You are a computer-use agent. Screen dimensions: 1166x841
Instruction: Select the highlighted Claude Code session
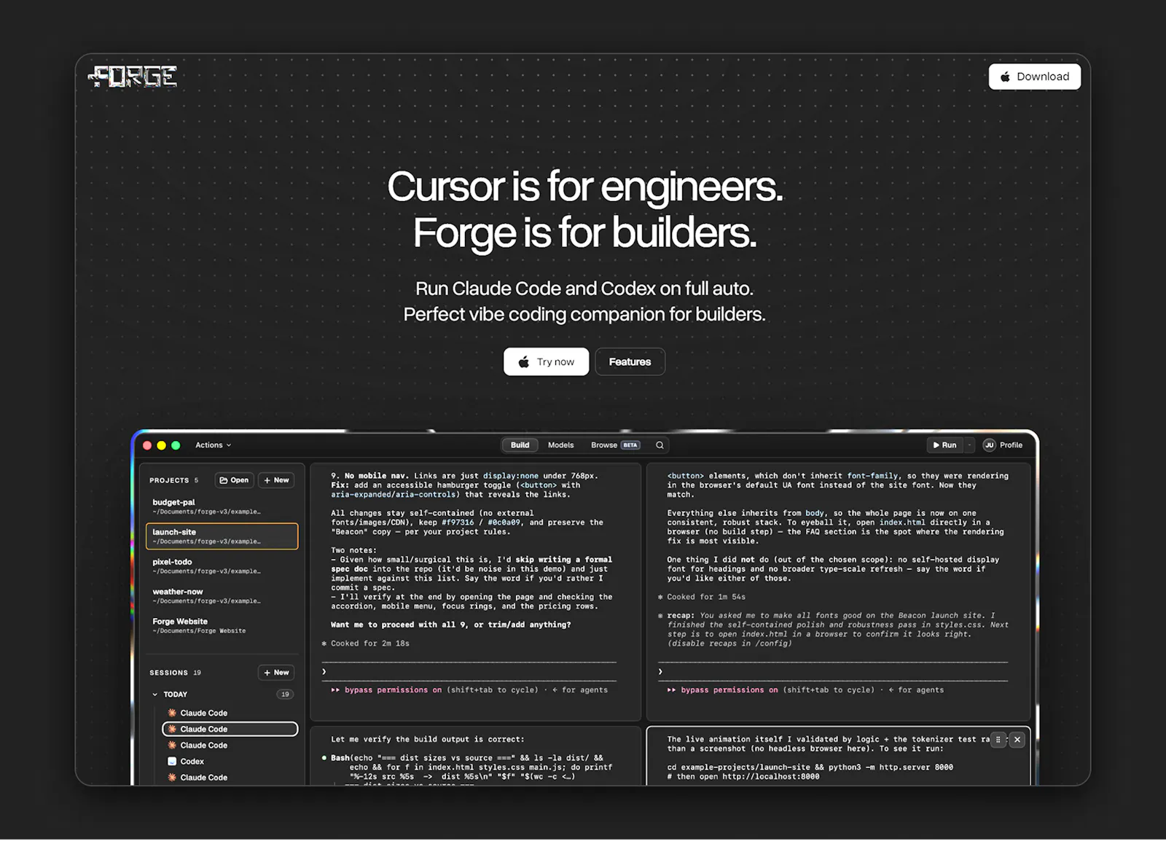[x=230, y=729]
